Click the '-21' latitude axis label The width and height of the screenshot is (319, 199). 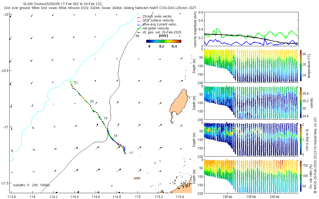pos(6,127)
